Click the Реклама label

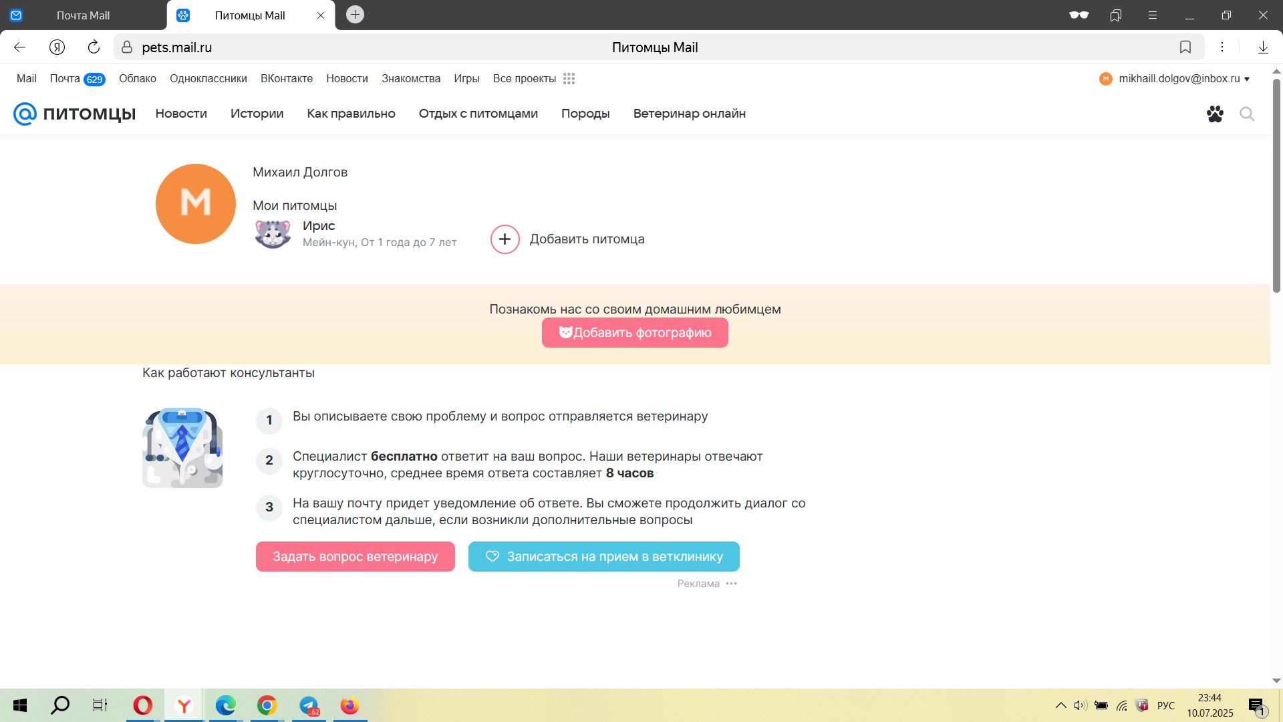[698, 584]
